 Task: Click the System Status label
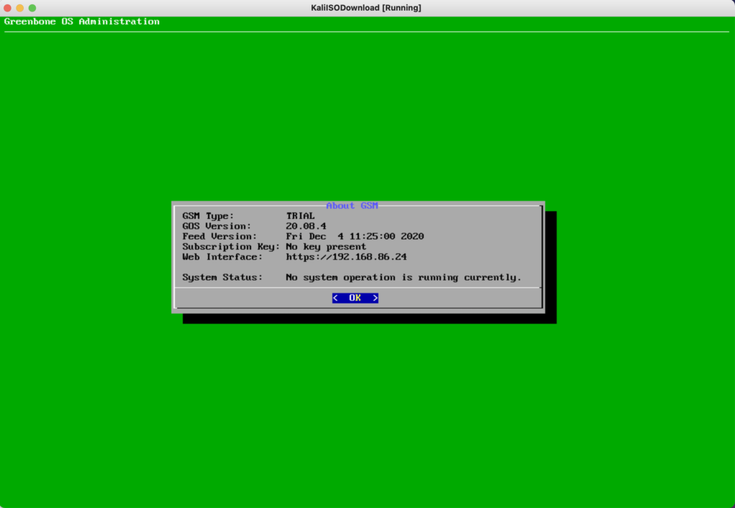coord(223,278)
